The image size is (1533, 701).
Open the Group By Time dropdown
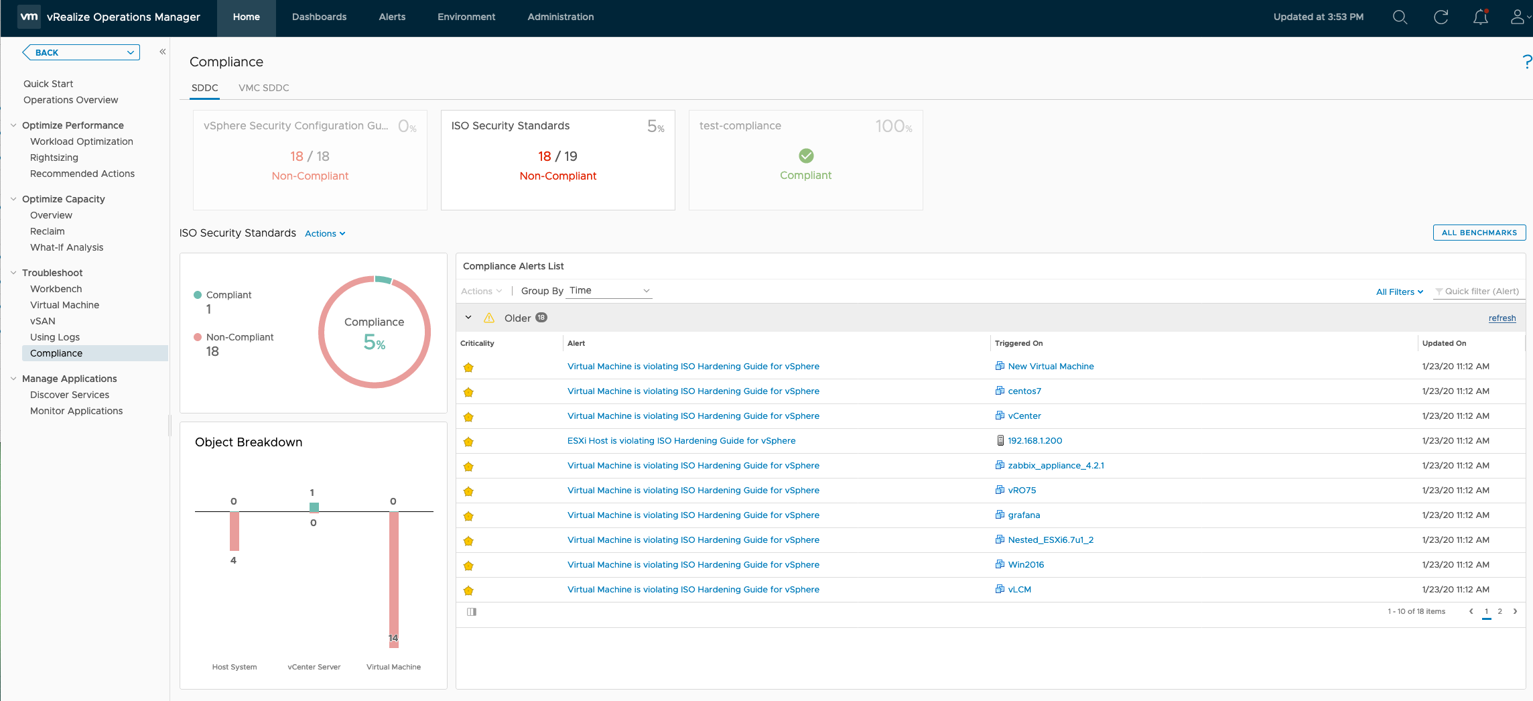609,291
